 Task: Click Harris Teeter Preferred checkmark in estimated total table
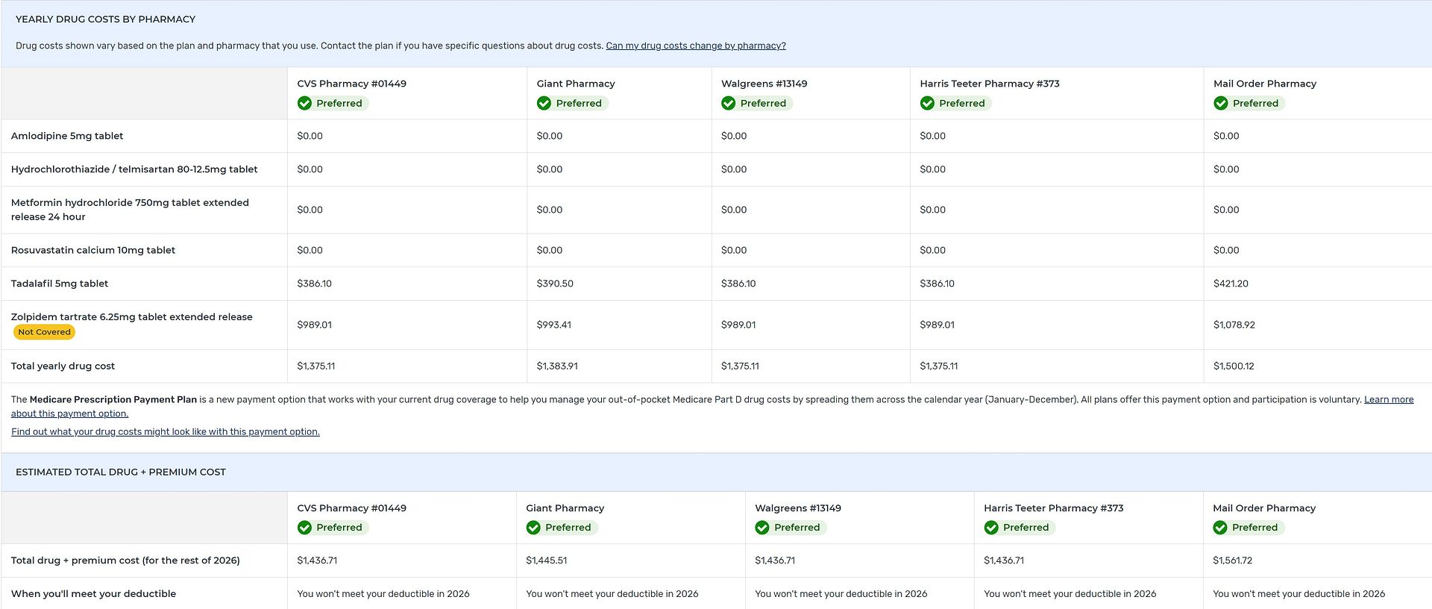coord(990,528)
